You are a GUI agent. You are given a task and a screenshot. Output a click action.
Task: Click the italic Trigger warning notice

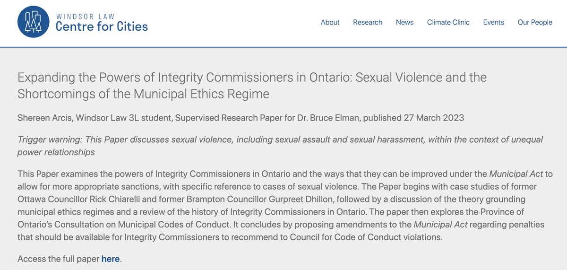coord(280,146)
